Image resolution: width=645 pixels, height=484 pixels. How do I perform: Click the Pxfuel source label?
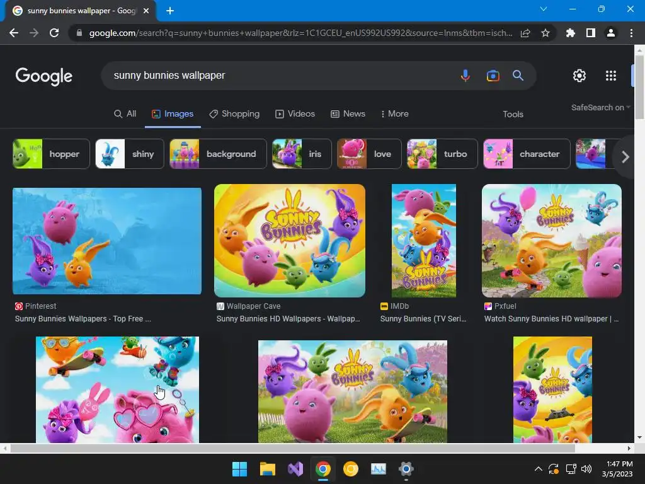click(500, 306)
